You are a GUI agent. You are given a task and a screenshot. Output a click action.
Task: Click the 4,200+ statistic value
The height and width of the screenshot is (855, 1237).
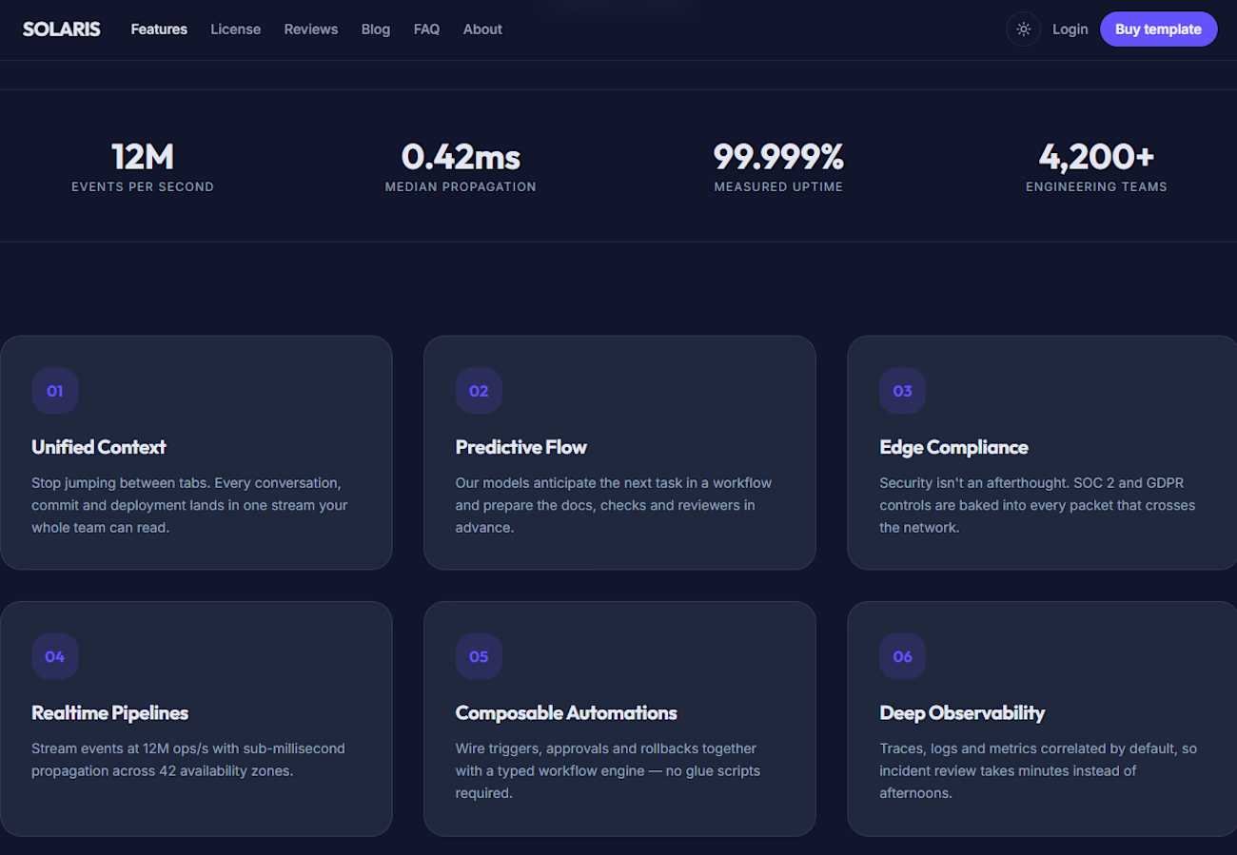pos(1096,157)
